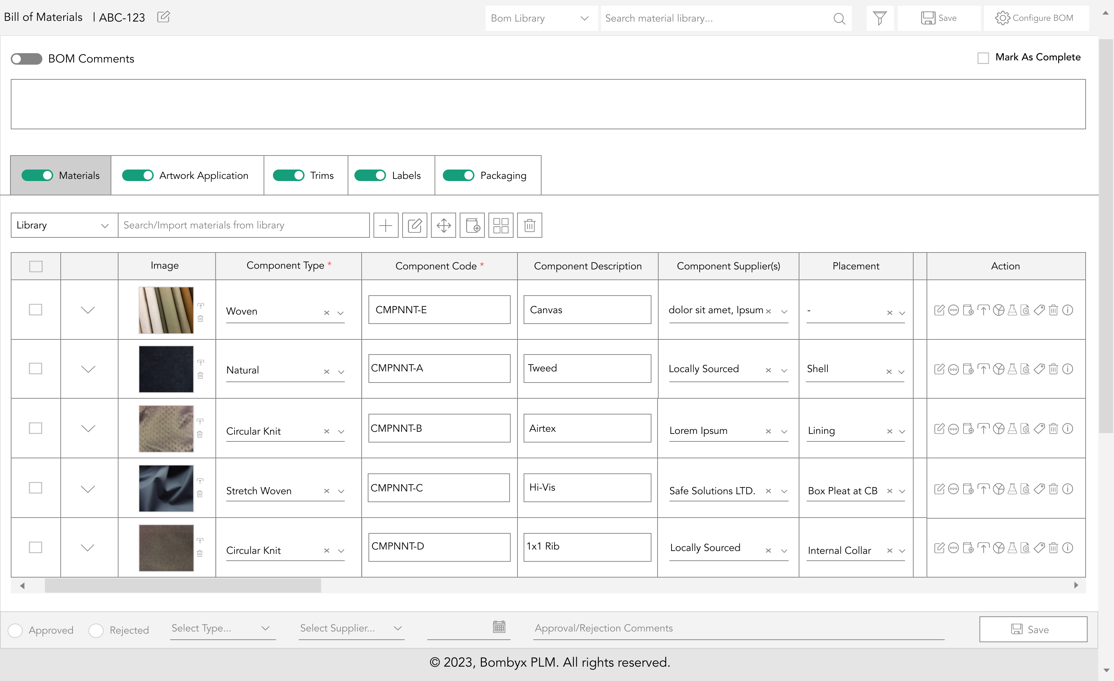1114x681 pixels.
Task: Toggle the Artwork Application section
Action: point(136,175)
